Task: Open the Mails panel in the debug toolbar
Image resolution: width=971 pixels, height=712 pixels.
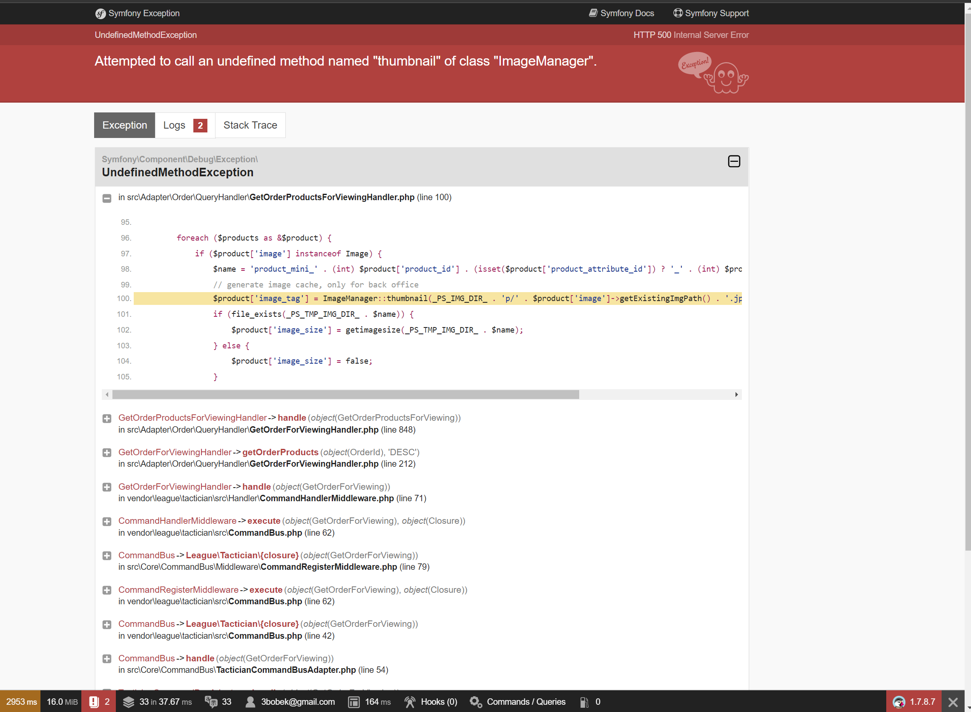Action: tap(589, 701)
